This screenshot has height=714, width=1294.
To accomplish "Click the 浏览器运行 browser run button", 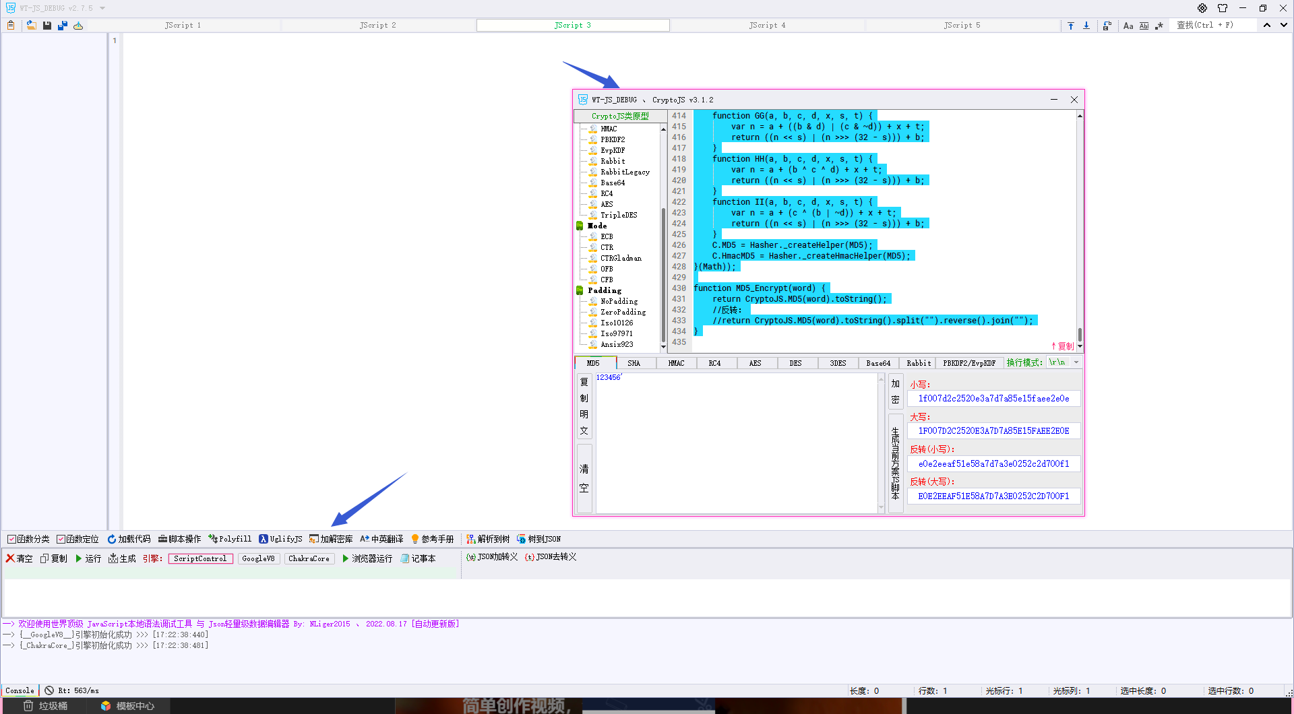I will (x=367, y=558).
